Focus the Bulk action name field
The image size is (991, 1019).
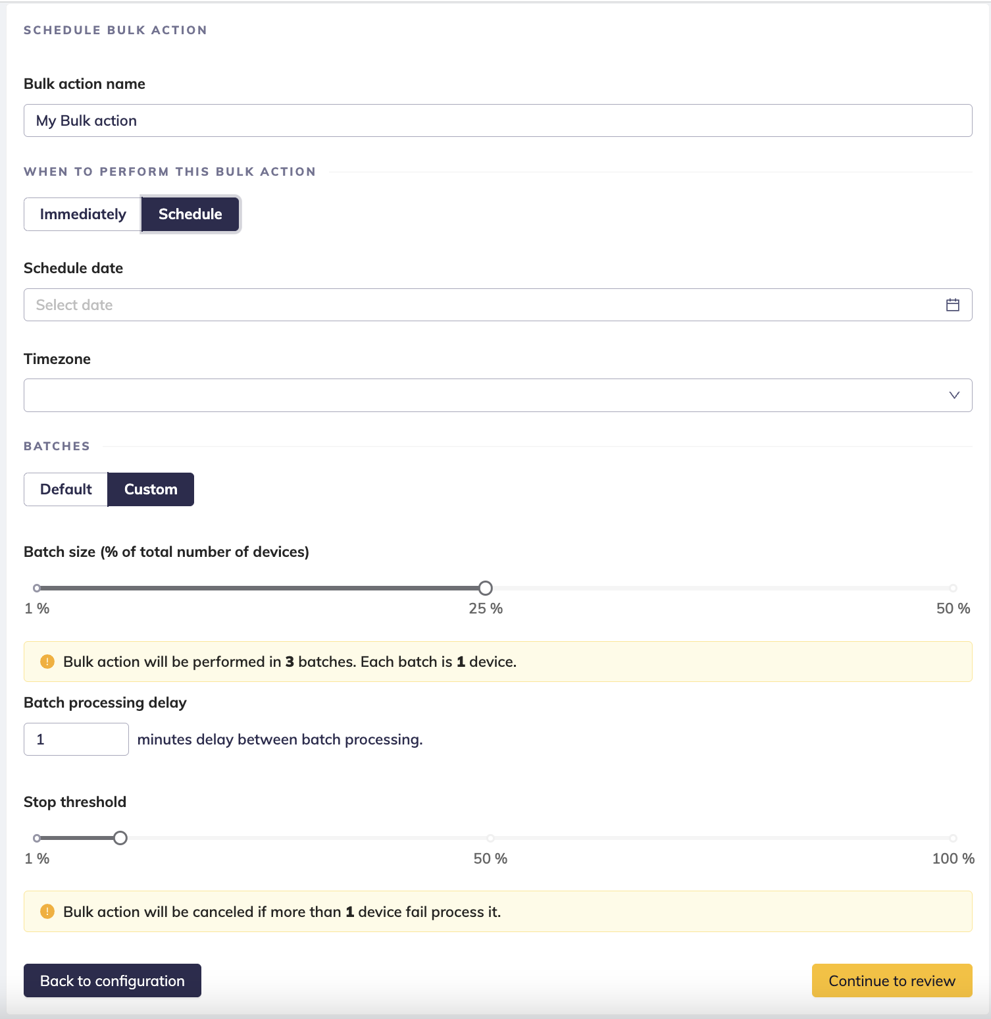pyautogui.click(x=497, y=120)
